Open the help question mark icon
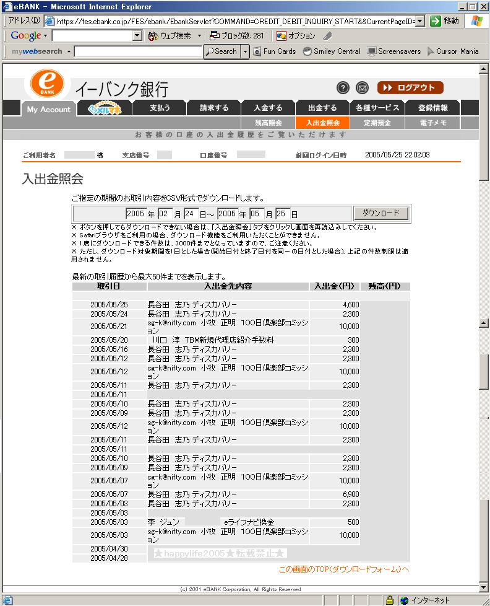The image size is (490, 606). pyautogui.click(x=343, y=88)
